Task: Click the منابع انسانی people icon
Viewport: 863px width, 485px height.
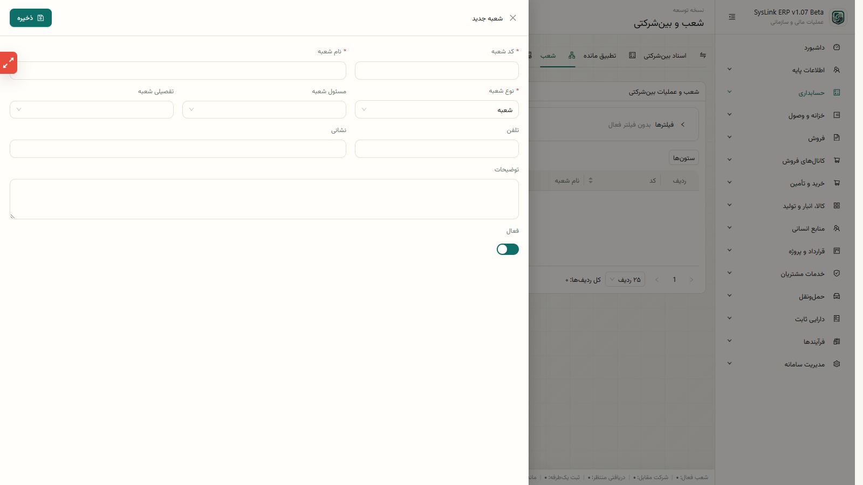Action: 837,228
